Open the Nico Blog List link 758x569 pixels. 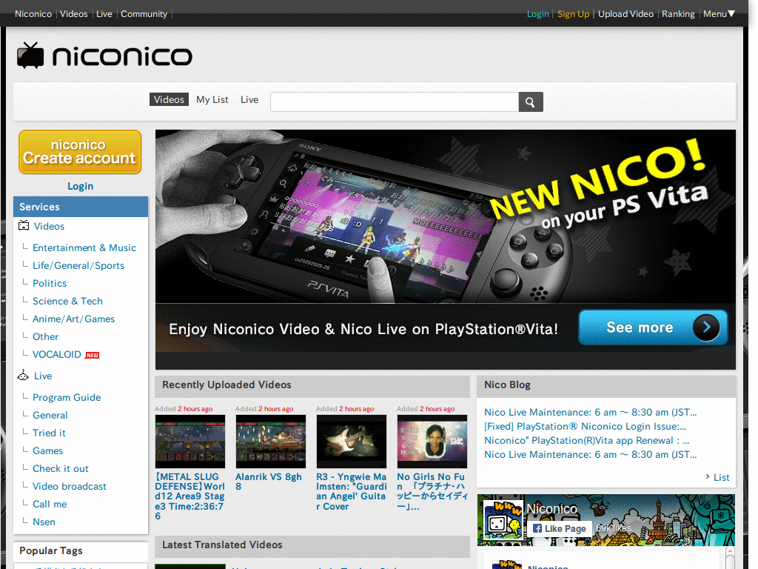[x=721, y=478]
